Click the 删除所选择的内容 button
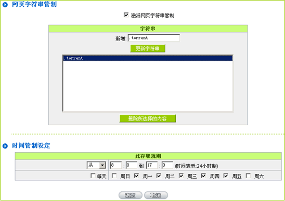This screenshot has height=201, width=285. coord(148,118)
